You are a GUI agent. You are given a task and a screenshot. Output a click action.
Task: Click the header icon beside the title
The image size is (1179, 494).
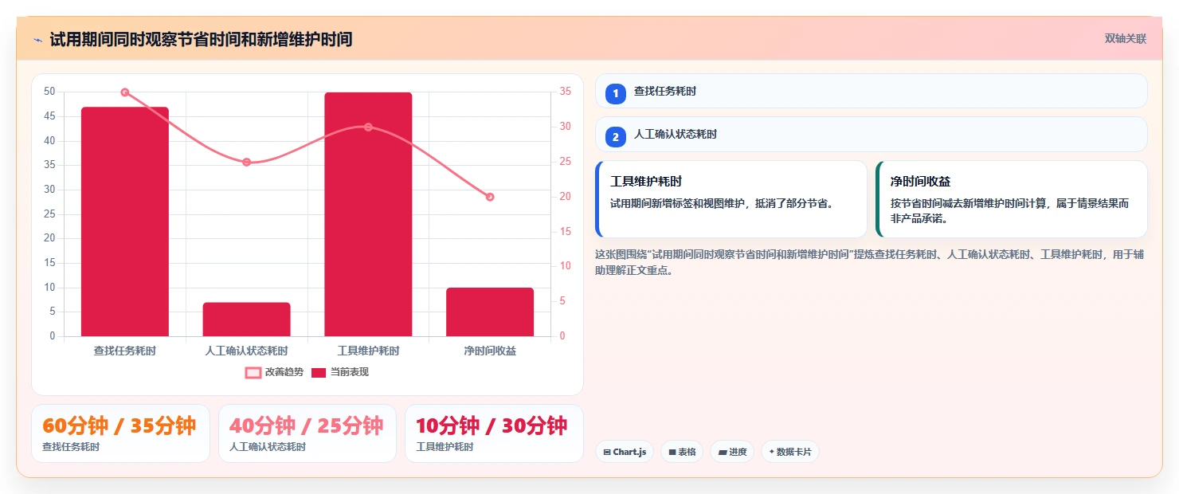click(x=37, y=39)
